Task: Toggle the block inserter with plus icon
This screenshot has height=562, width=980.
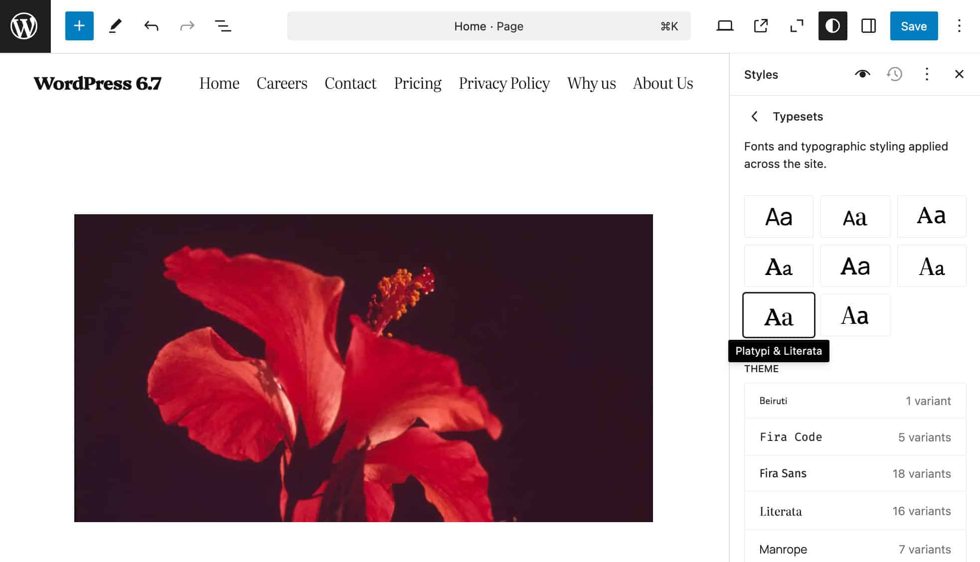Action: (x=79, y=25)
